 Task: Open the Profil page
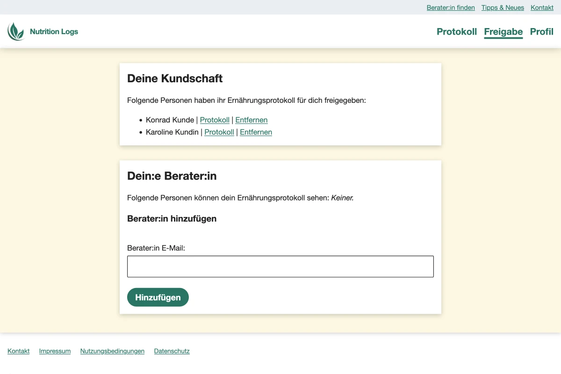(x=541, y=32)
